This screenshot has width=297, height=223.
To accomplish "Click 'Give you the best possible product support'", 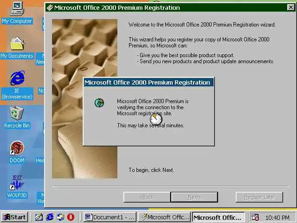I will 186,55.
